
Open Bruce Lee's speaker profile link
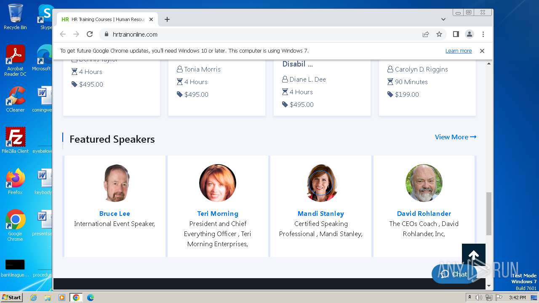(x=115, y=214)
